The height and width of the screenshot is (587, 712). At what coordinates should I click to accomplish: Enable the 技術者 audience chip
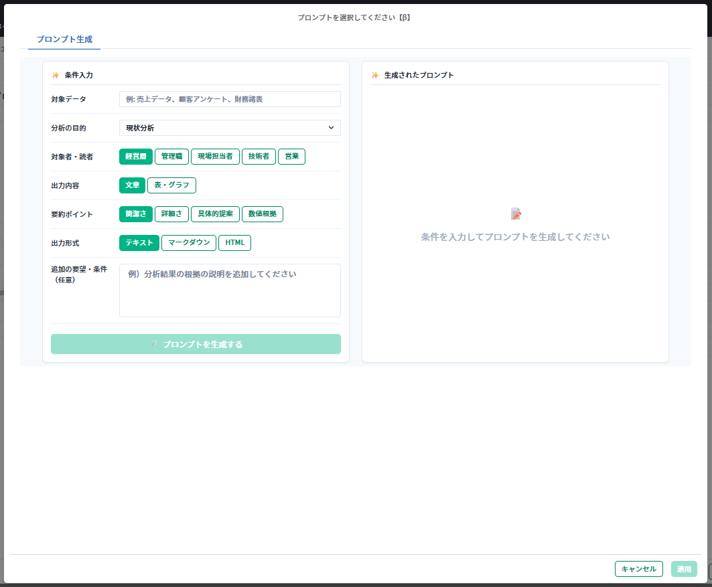pos(259,157)
